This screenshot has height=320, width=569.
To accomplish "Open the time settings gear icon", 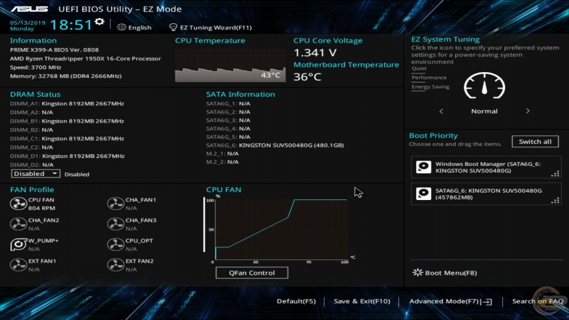I will 99,22.
